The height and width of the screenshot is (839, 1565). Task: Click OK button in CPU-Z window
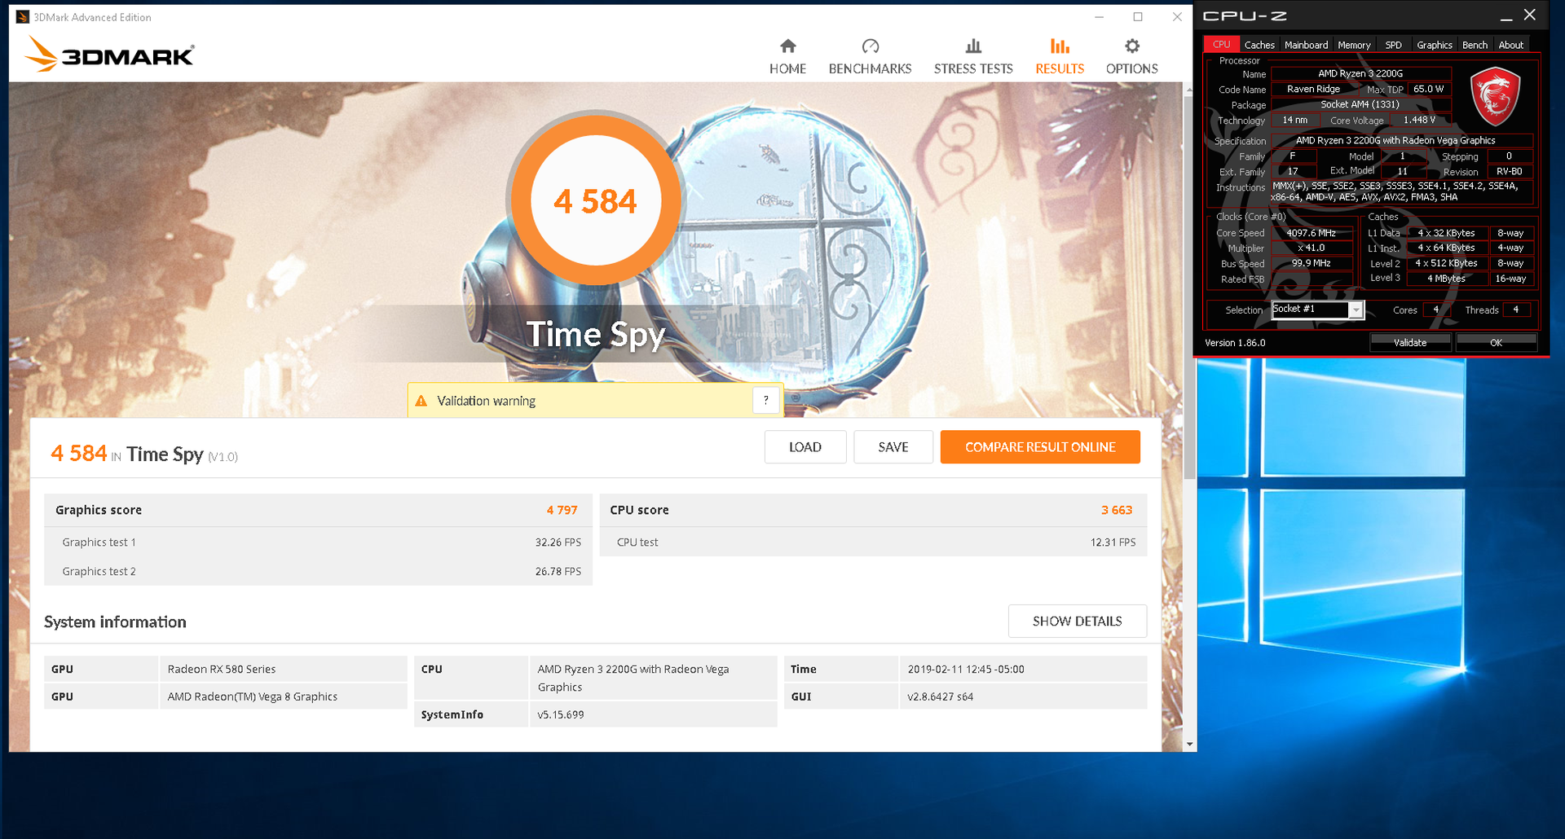(1496, 343)
